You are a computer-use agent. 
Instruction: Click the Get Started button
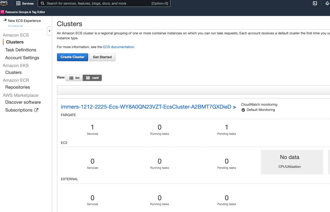(x=102, y=57)
